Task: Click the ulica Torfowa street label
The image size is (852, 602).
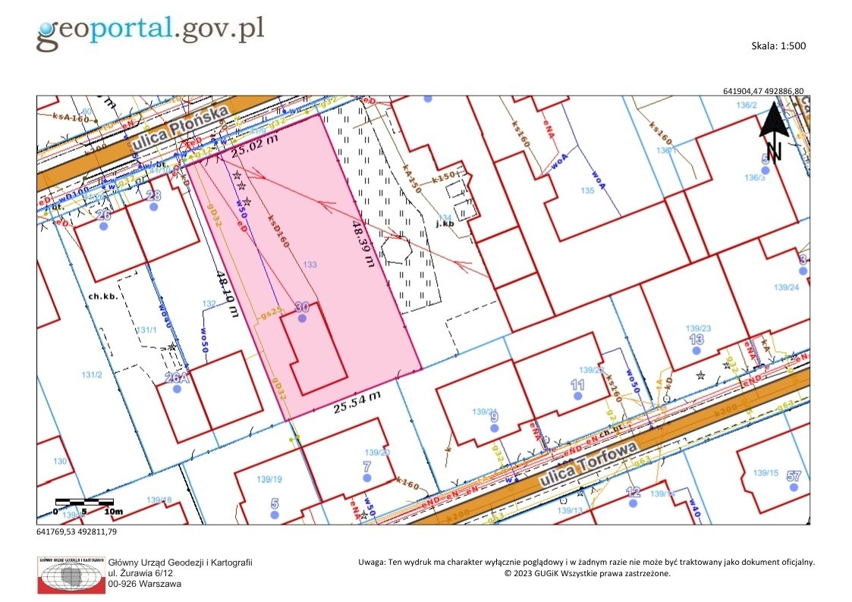Action: coord(588,465)
